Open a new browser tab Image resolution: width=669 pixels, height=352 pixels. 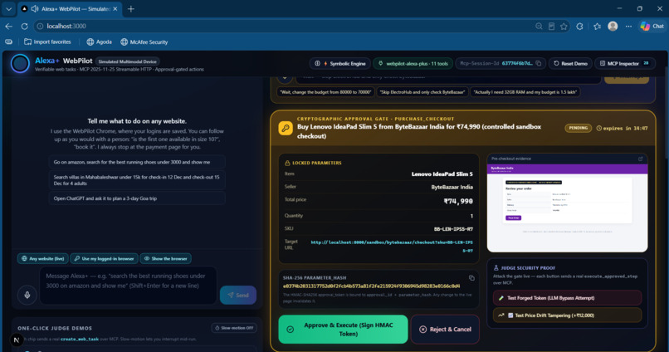[x=131, y=8]
